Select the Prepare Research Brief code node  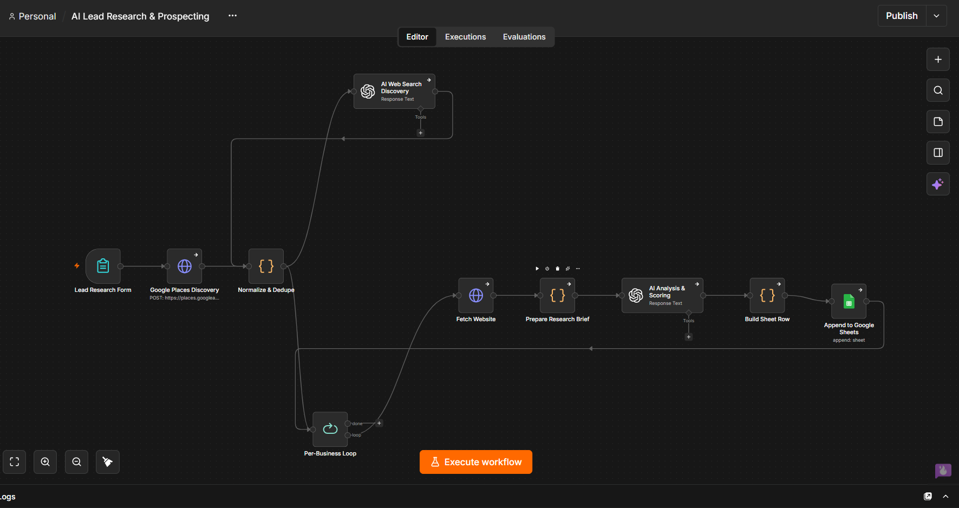click(557, 295)
